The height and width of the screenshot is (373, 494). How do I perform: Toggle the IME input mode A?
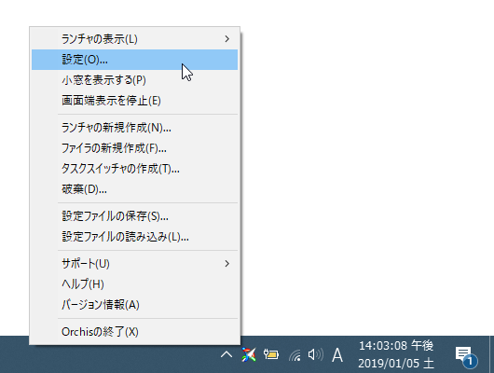tap(337, 355)
